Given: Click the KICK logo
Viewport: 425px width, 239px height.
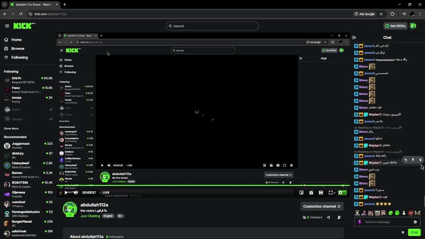Looking at the screenshot, I should pos(24,26).
